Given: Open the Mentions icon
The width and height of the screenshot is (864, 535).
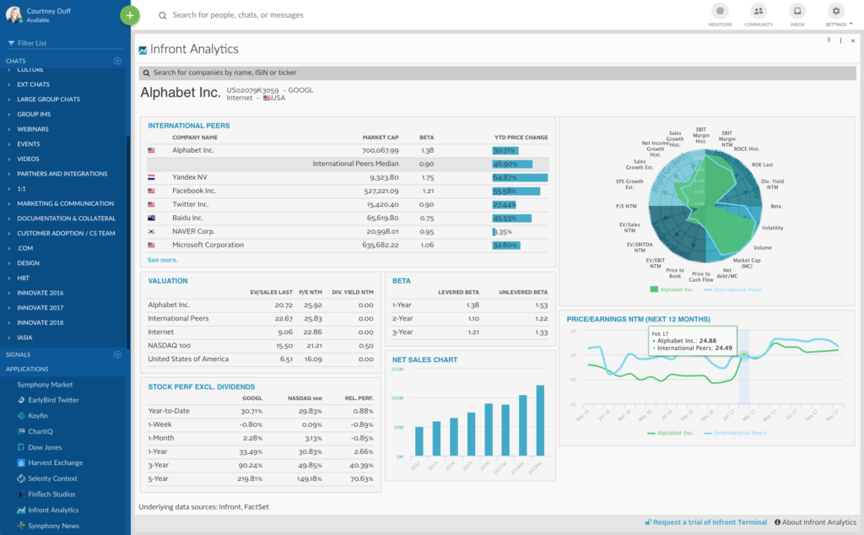Looking at the screenshot, I should [x=720, y=11].
